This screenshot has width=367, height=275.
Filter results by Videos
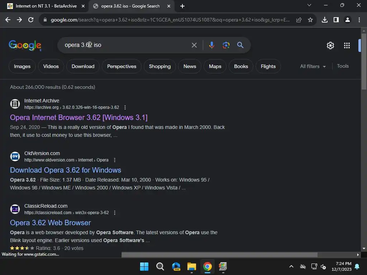(x=51, y=66)
